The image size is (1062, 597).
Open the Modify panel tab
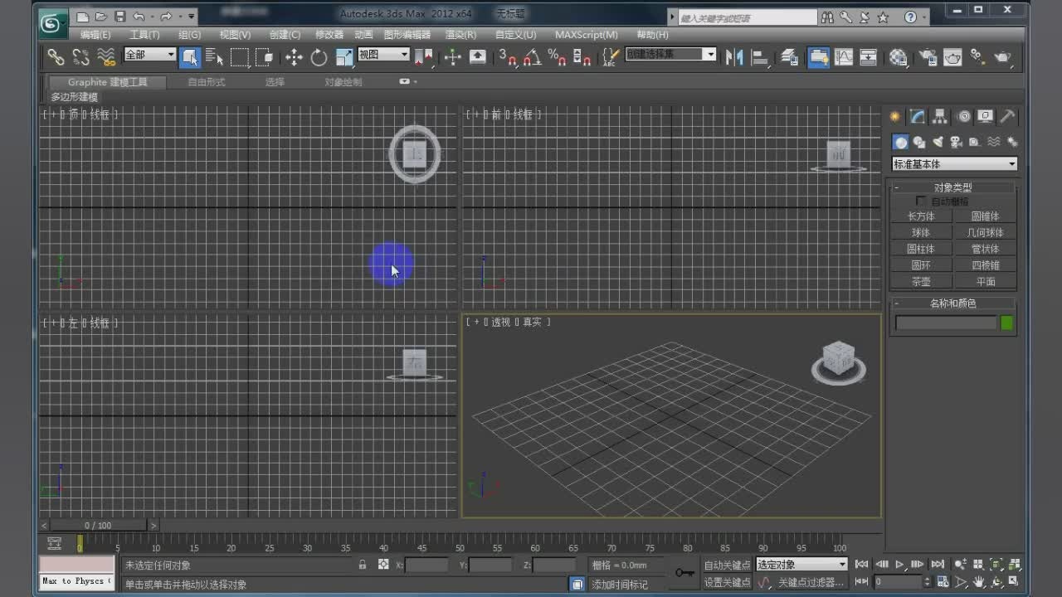click(918, 117)
